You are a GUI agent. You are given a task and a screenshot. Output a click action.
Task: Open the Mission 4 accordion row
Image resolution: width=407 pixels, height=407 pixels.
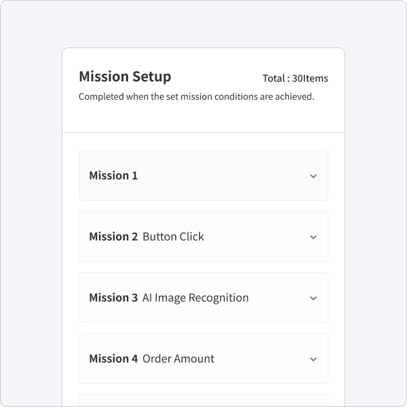coord(203,358)
